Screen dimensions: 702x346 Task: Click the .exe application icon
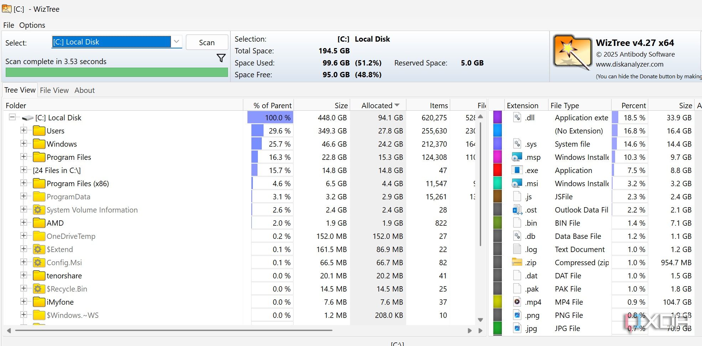[517, 170]
